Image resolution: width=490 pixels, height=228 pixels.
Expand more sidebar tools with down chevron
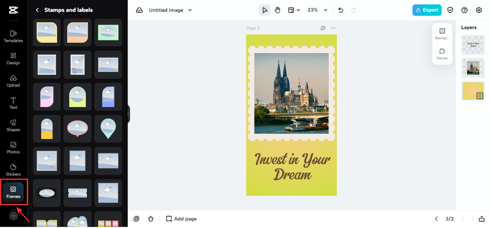point(13,216)
